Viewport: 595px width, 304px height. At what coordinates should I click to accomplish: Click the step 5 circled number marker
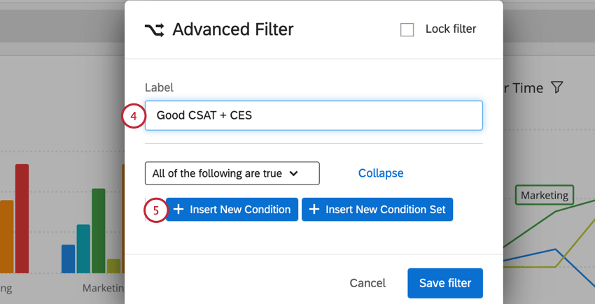point(155,210)
